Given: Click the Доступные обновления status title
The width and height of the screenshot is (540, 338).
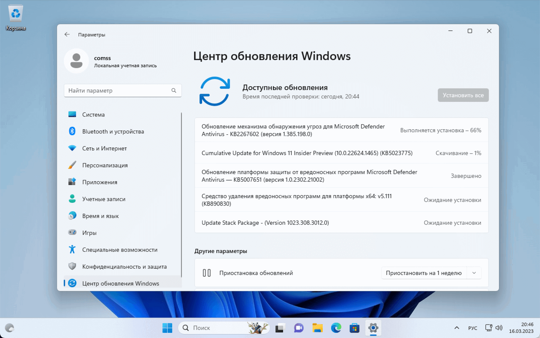Looking at the screenshot, I should pos(285,87).
